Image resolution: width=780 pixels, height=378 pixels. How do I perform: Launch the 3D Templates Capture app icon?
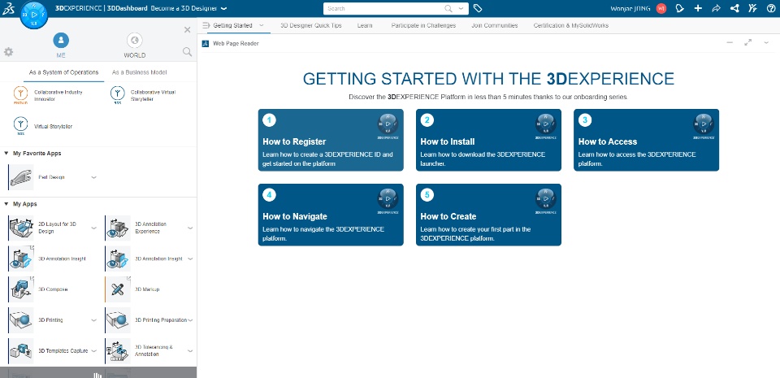(21, 351)
